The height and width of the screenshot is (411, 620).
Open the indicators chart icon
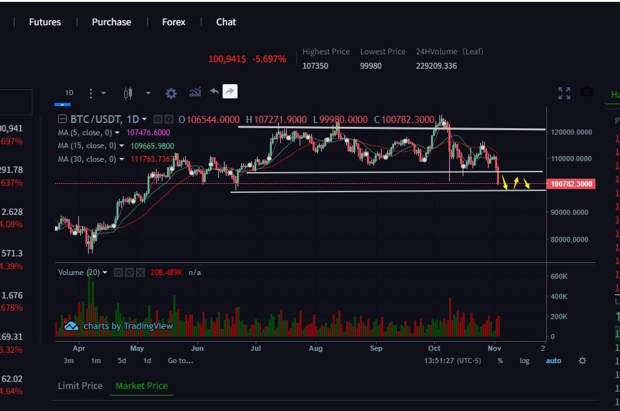[195, 93]
